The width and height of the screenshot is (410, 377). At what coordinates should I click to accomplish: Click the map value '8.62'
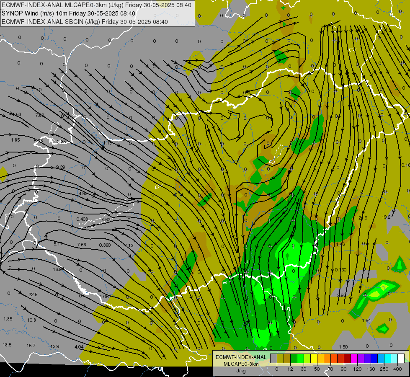(x=106, y=219)
